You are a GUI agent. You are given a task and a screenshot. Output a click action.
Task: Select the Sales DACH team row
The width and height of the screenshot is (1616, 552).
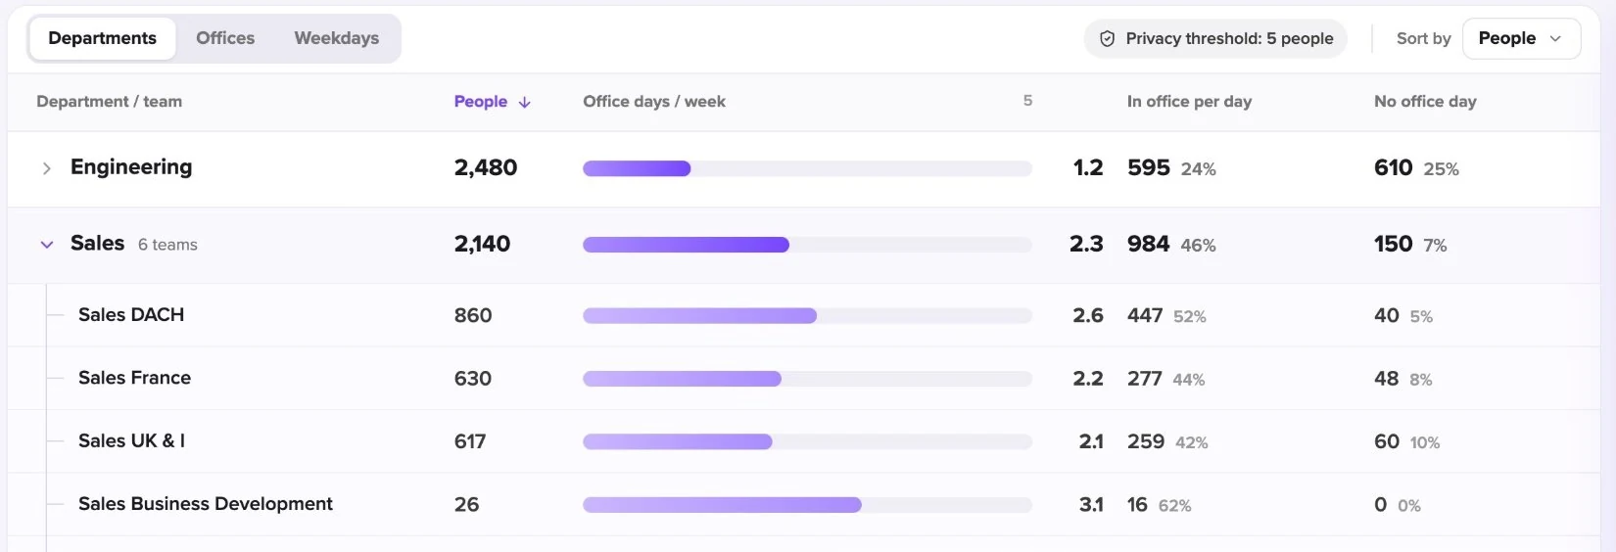[x=803, y=315]
